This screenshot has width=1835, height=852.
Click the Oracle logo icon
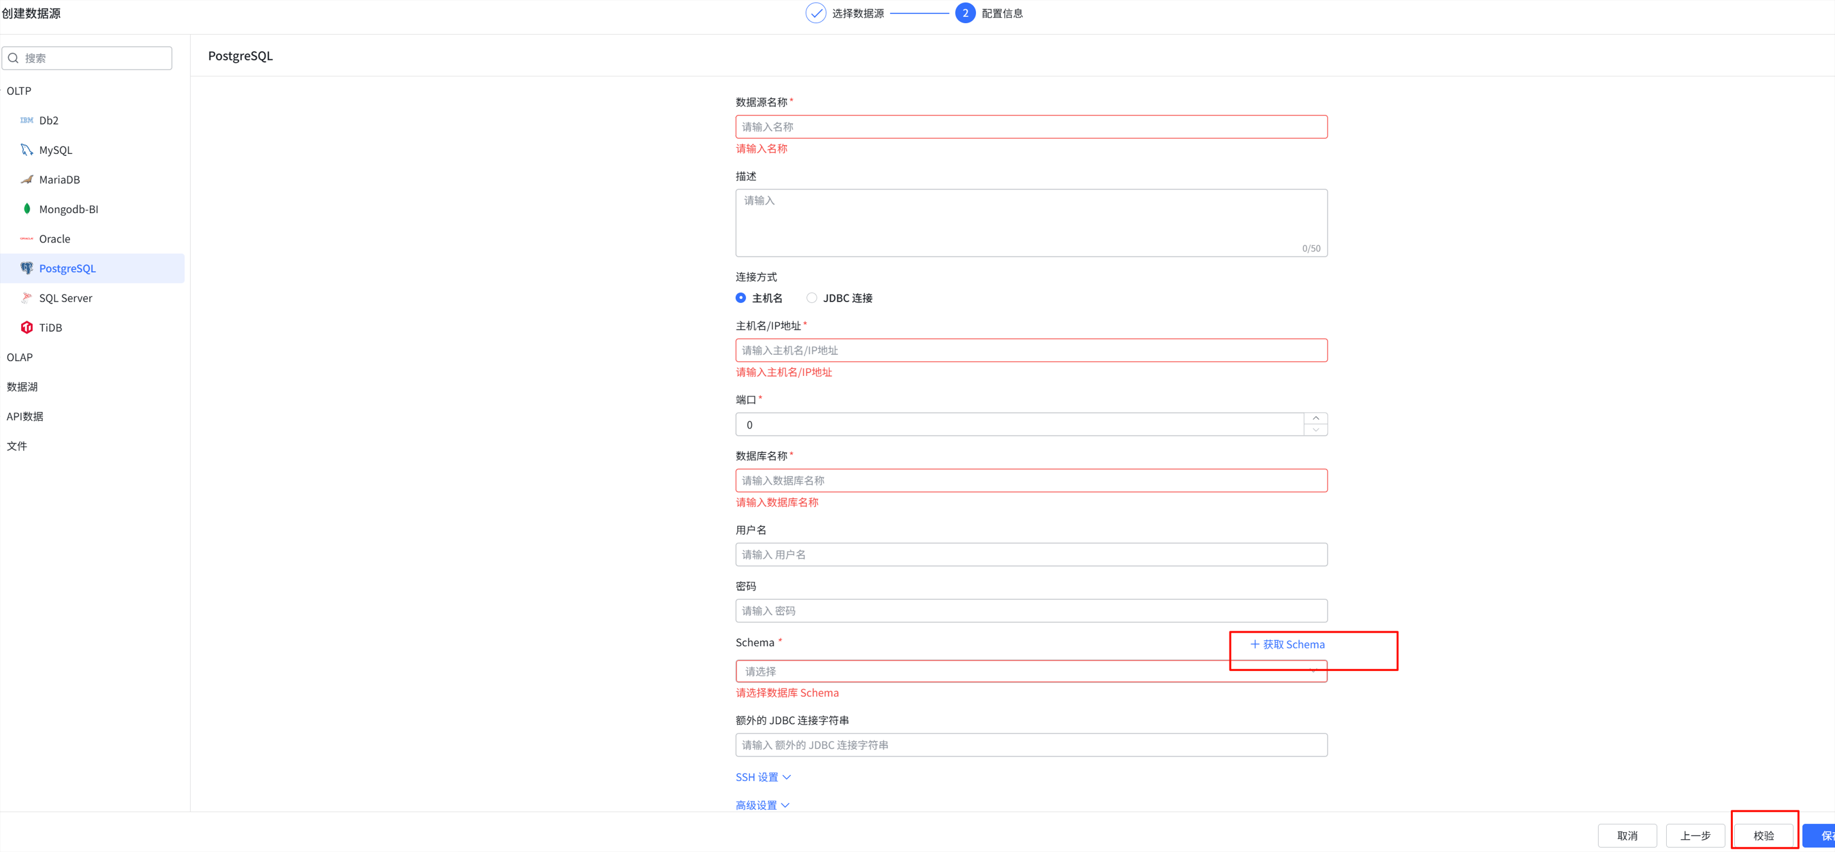[x=26, y=239]
